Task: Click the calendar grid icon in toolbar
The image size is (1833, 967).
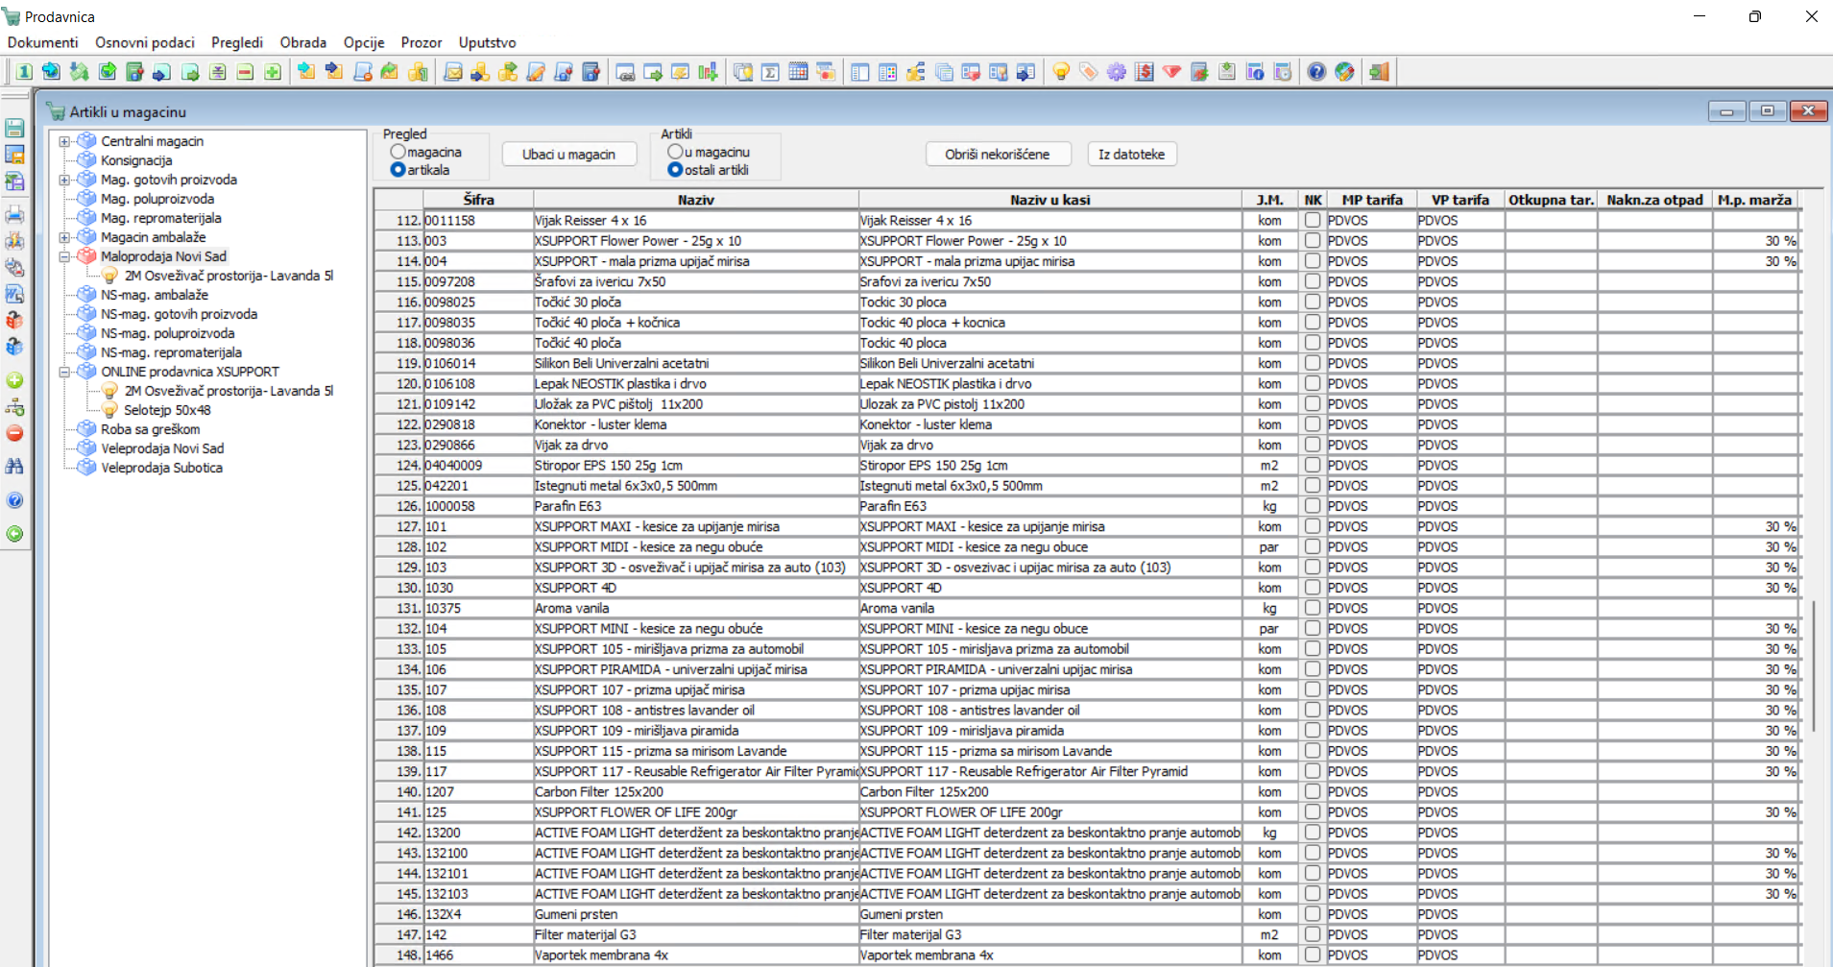Action: pyautogui.click(x=798, y=72)
